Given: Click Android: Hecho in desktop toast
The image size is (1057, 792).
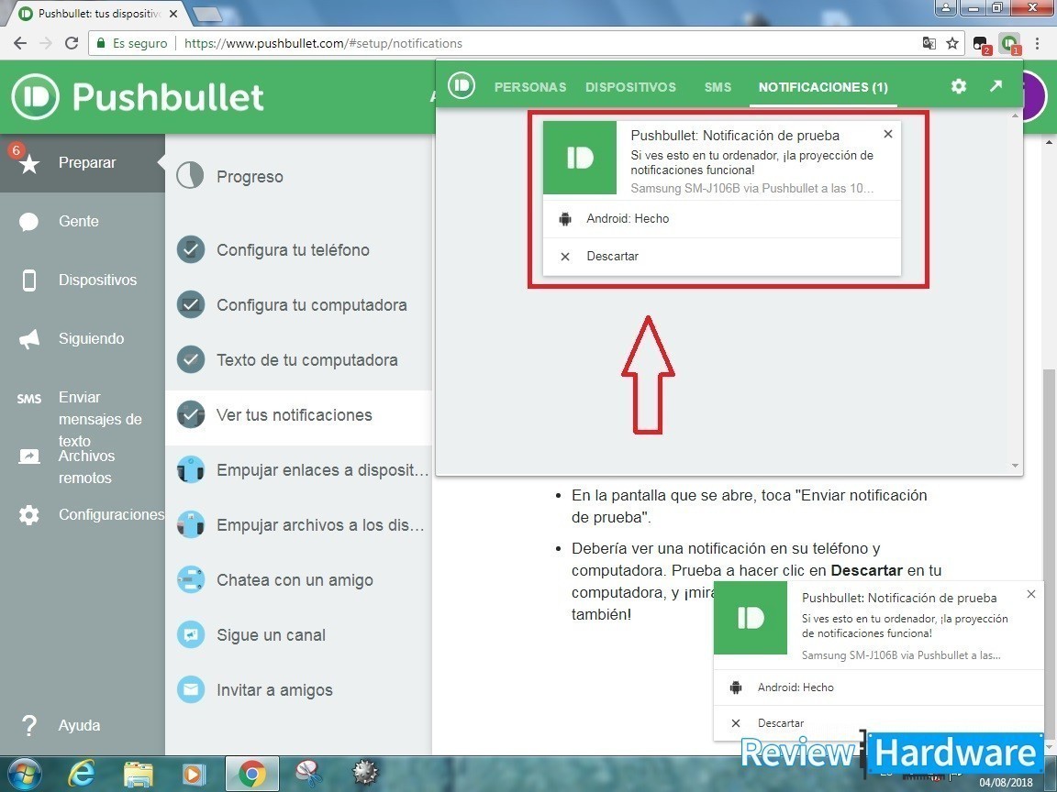Looking at the screenshot, I should pyautogui.click(x=878, y=687).
